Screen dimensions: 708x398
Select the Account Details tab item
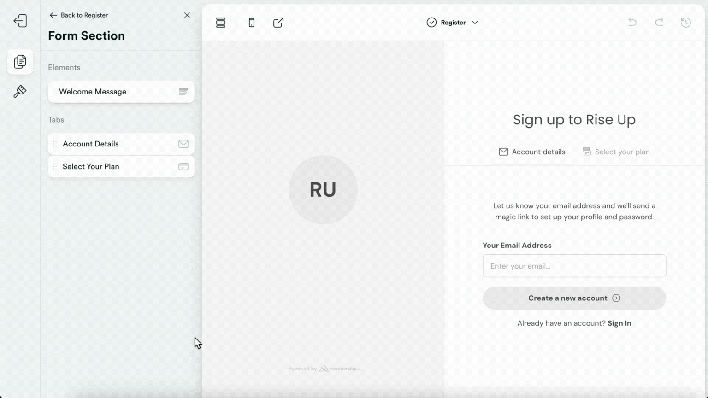click(121, 144)
